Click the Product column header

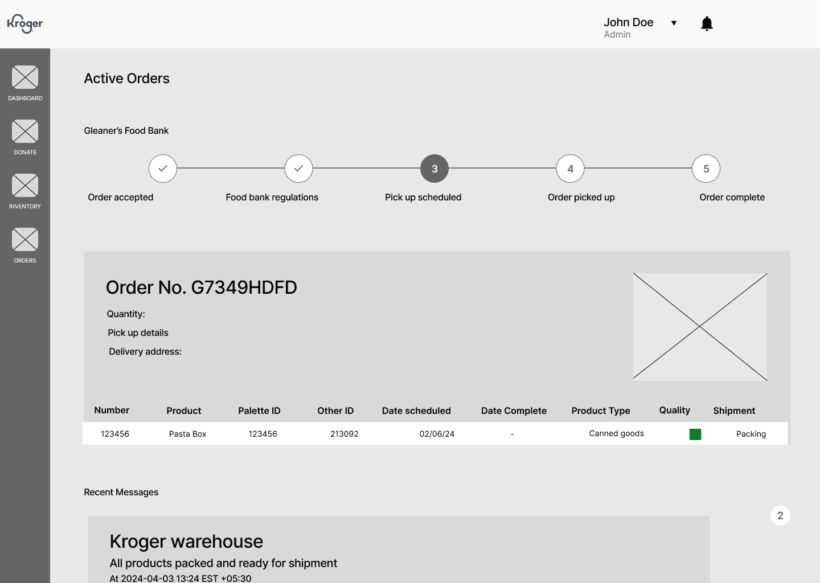(x=184, y=410)
